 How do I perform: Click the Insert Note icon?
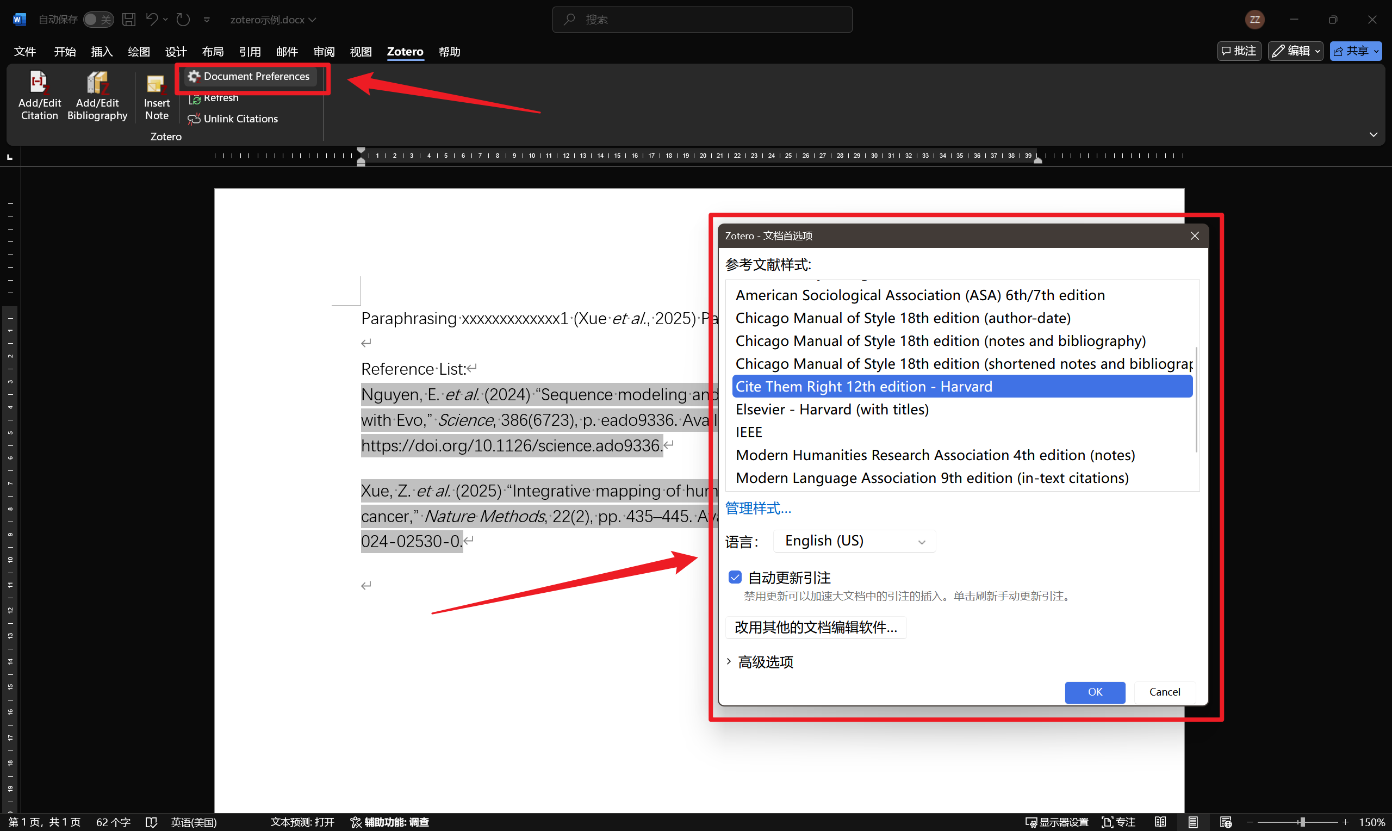point(156,84)
